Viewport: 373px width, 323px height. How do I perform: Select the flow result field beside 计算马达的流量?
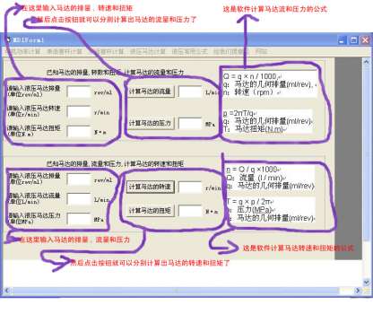click(x=190, y=92)
